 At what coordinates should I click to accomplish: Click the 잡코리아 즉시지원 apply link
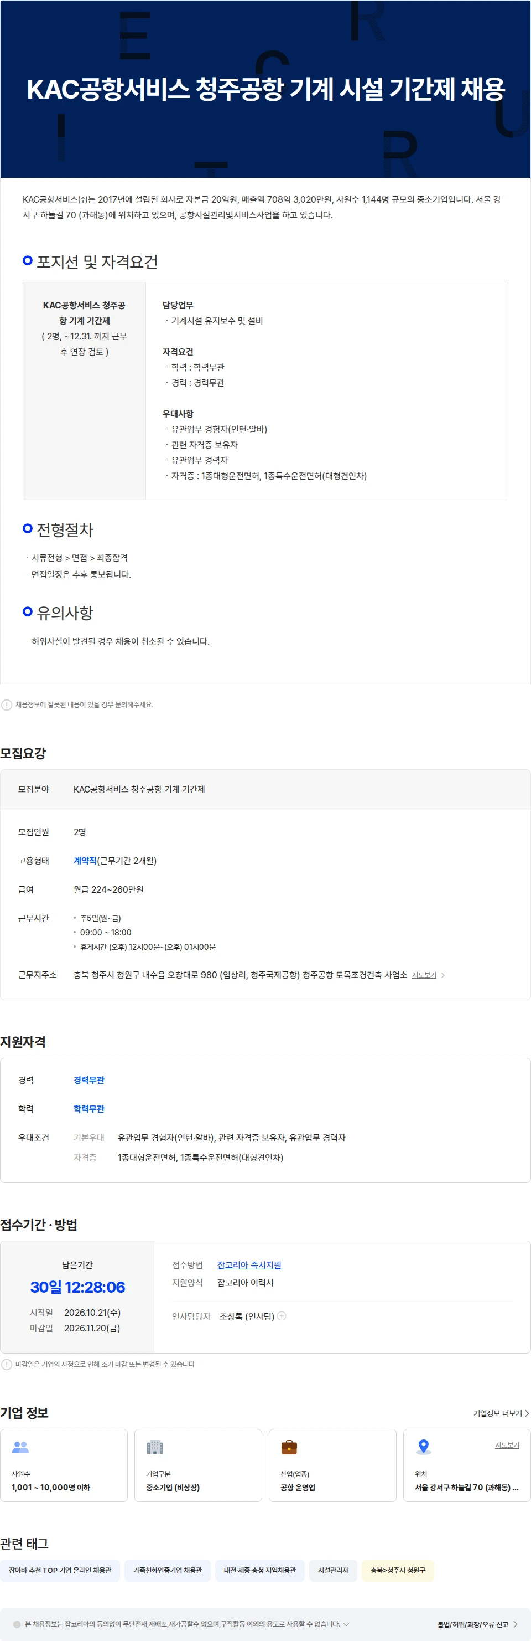point(249,1264)
